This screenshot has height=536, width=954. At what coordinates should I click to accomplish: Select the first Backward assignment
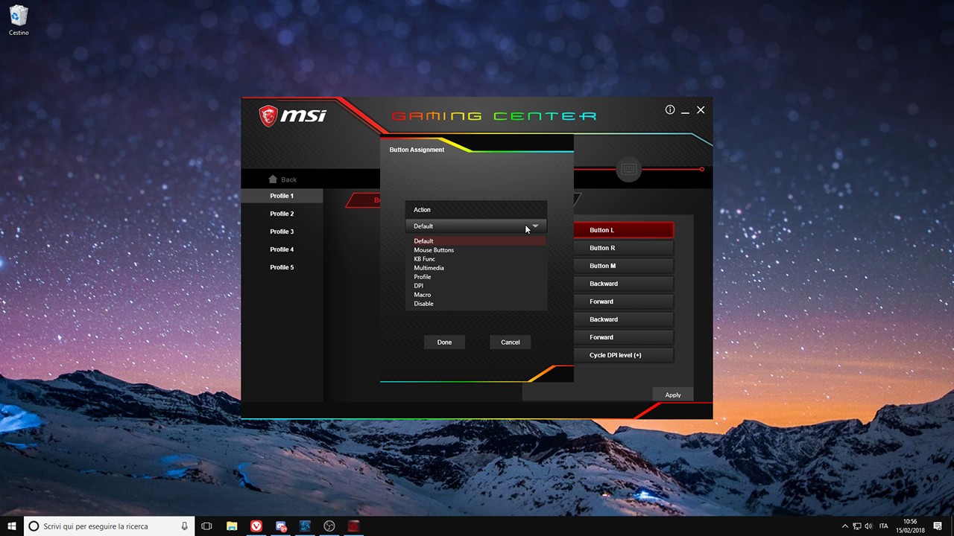click(x=624, y=284)
